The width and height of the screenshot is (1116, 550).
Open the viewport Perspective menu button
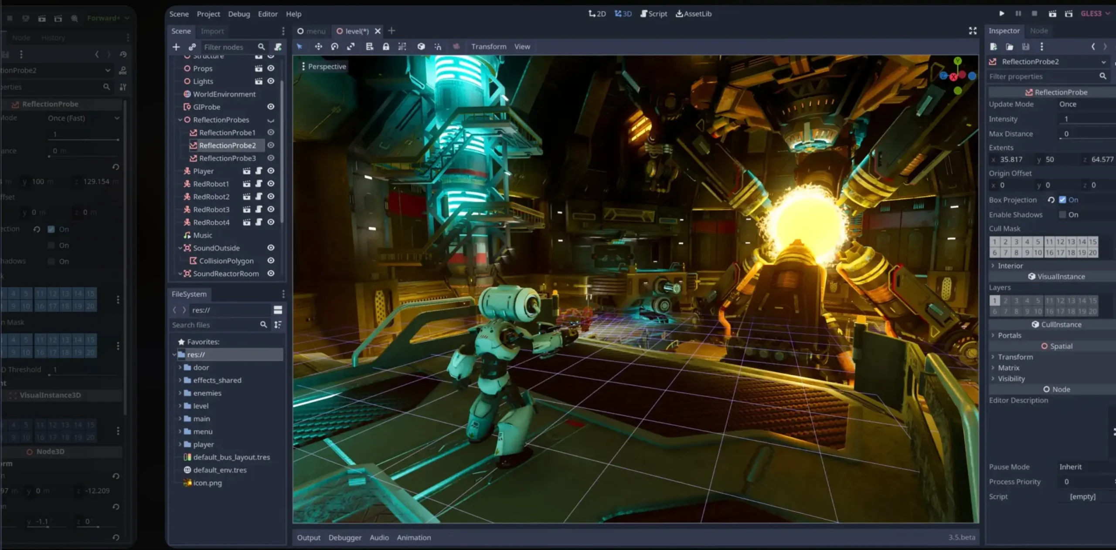pos(324,67)
